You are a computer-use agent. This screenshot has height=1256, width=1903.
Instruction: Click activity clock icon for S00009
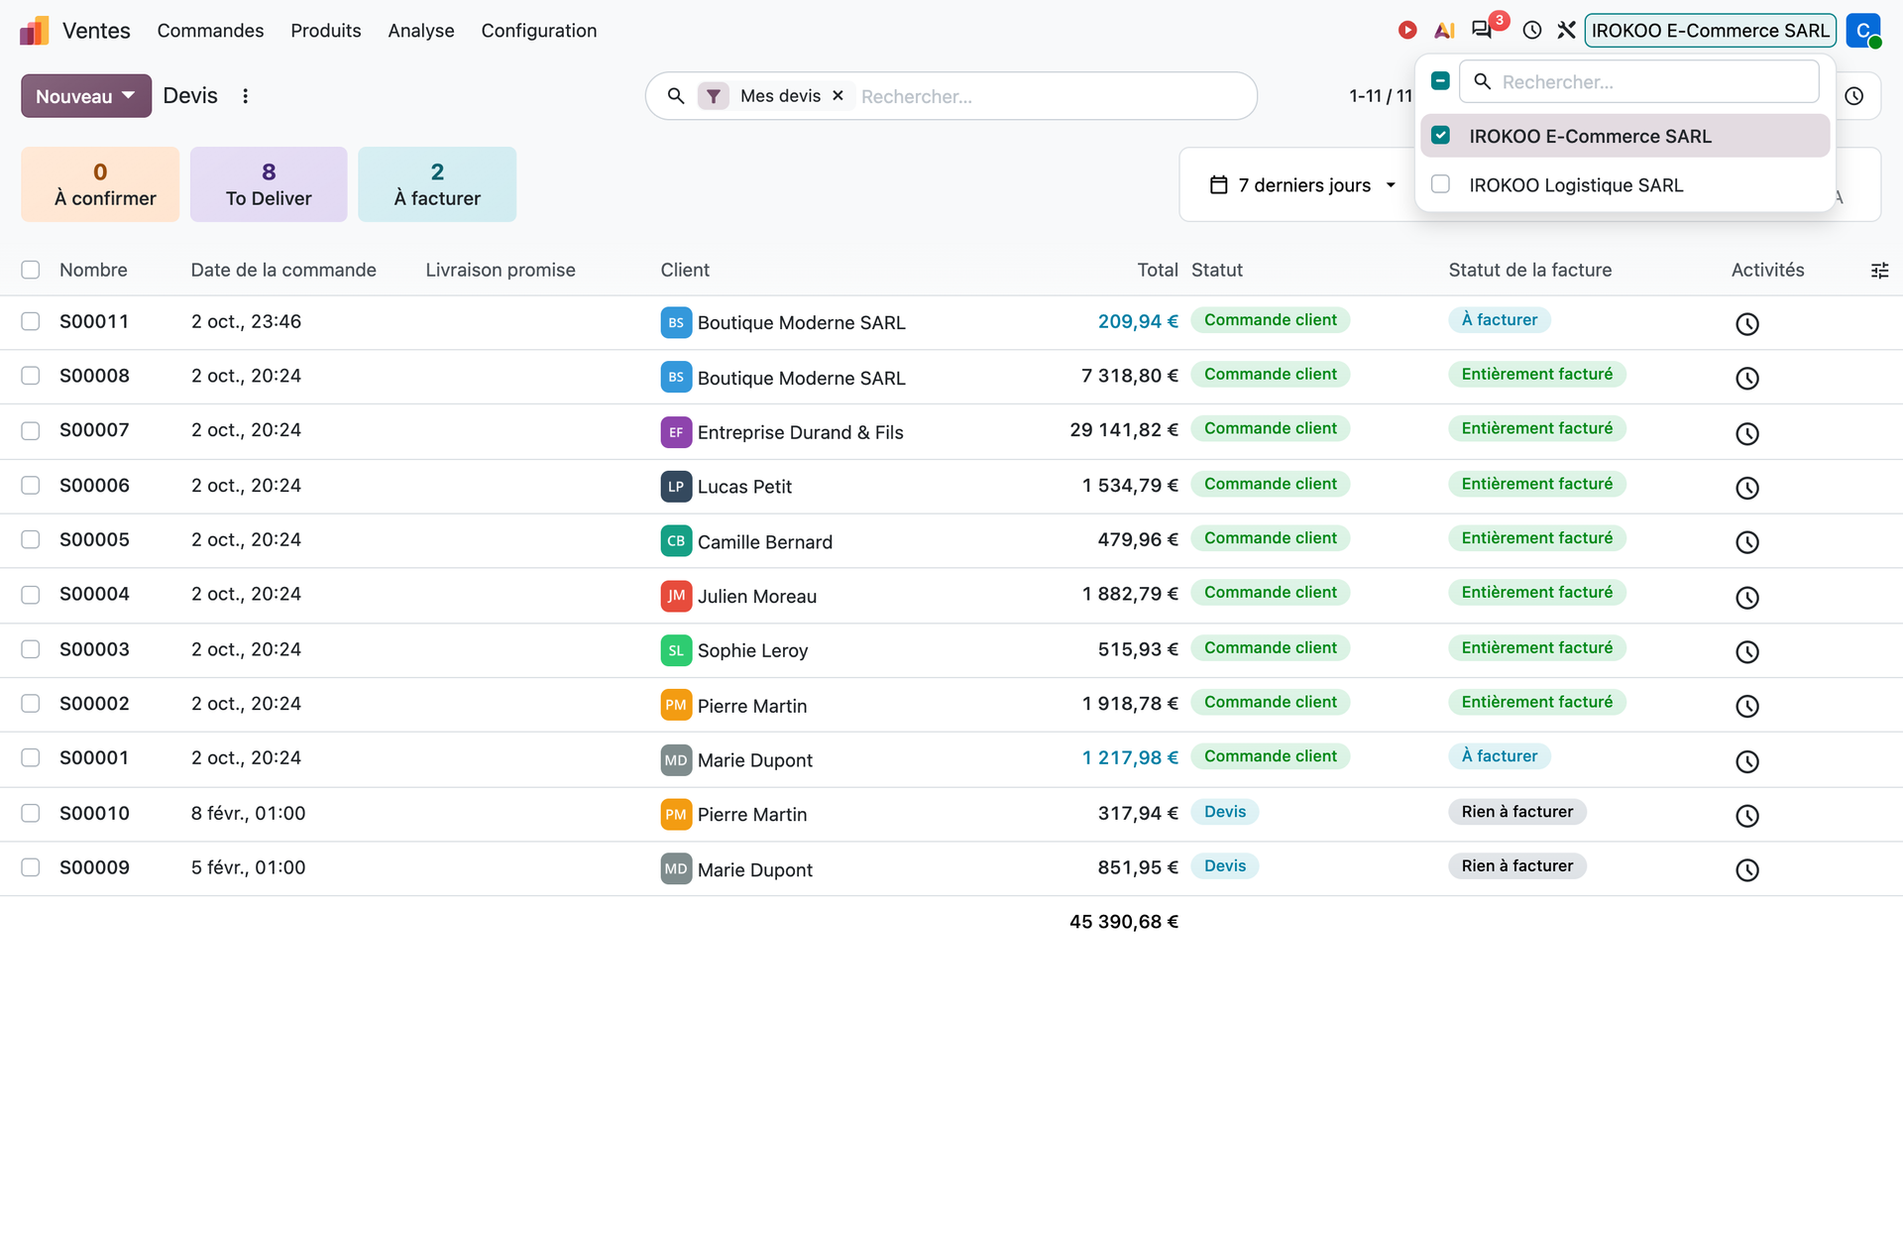coord(1746,870)
